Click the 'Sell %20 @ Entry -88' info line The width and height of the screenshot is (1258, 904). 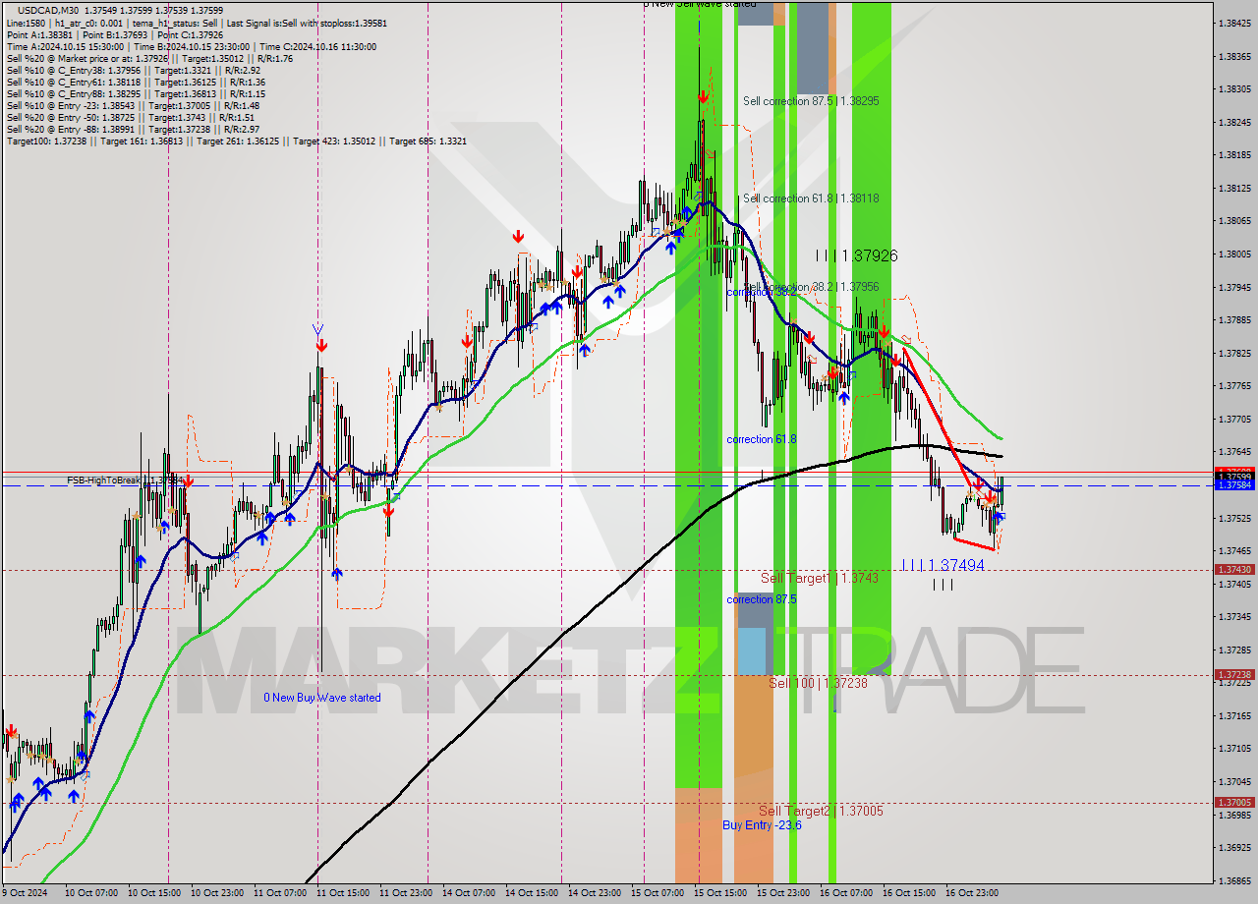pos(133,129)
